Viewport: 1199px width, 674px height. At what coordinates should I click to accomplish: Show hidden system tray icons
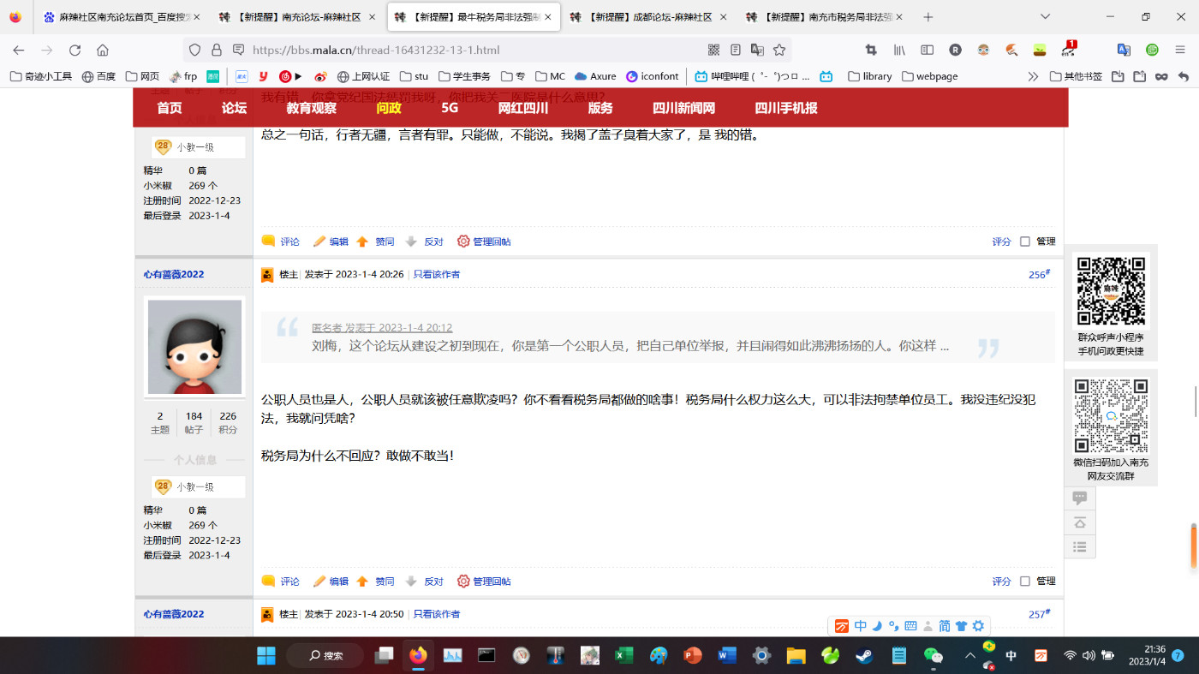point(970,655)
